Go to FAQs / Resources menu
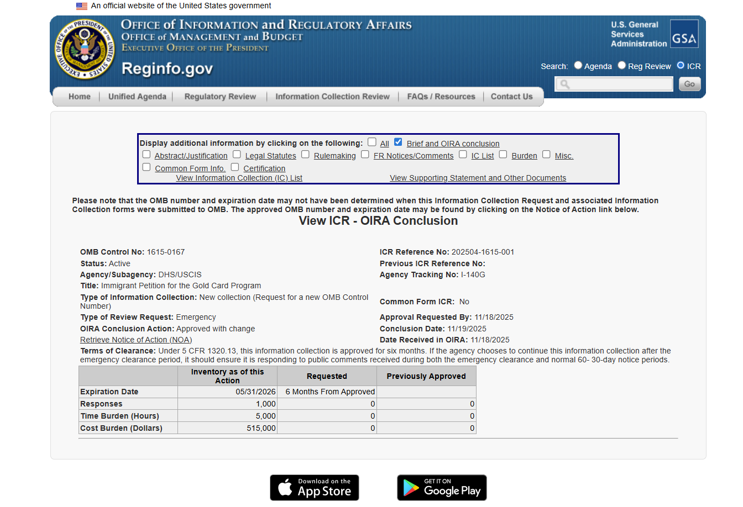 tap(441, 97)
